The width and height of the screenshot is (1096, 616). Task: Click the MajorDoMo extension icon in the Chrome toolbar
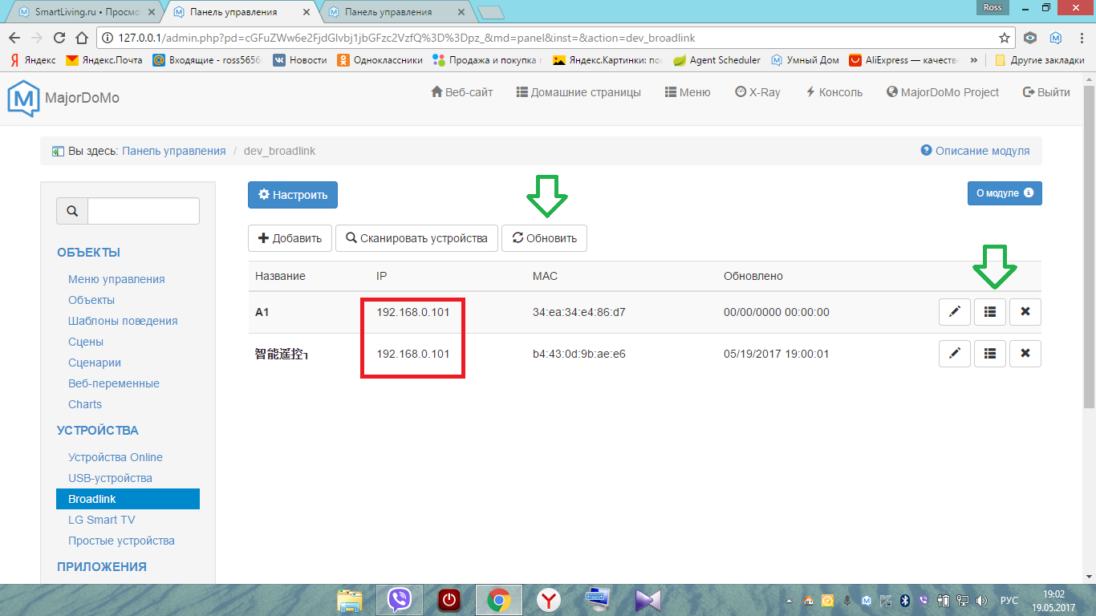[1056, 38]
